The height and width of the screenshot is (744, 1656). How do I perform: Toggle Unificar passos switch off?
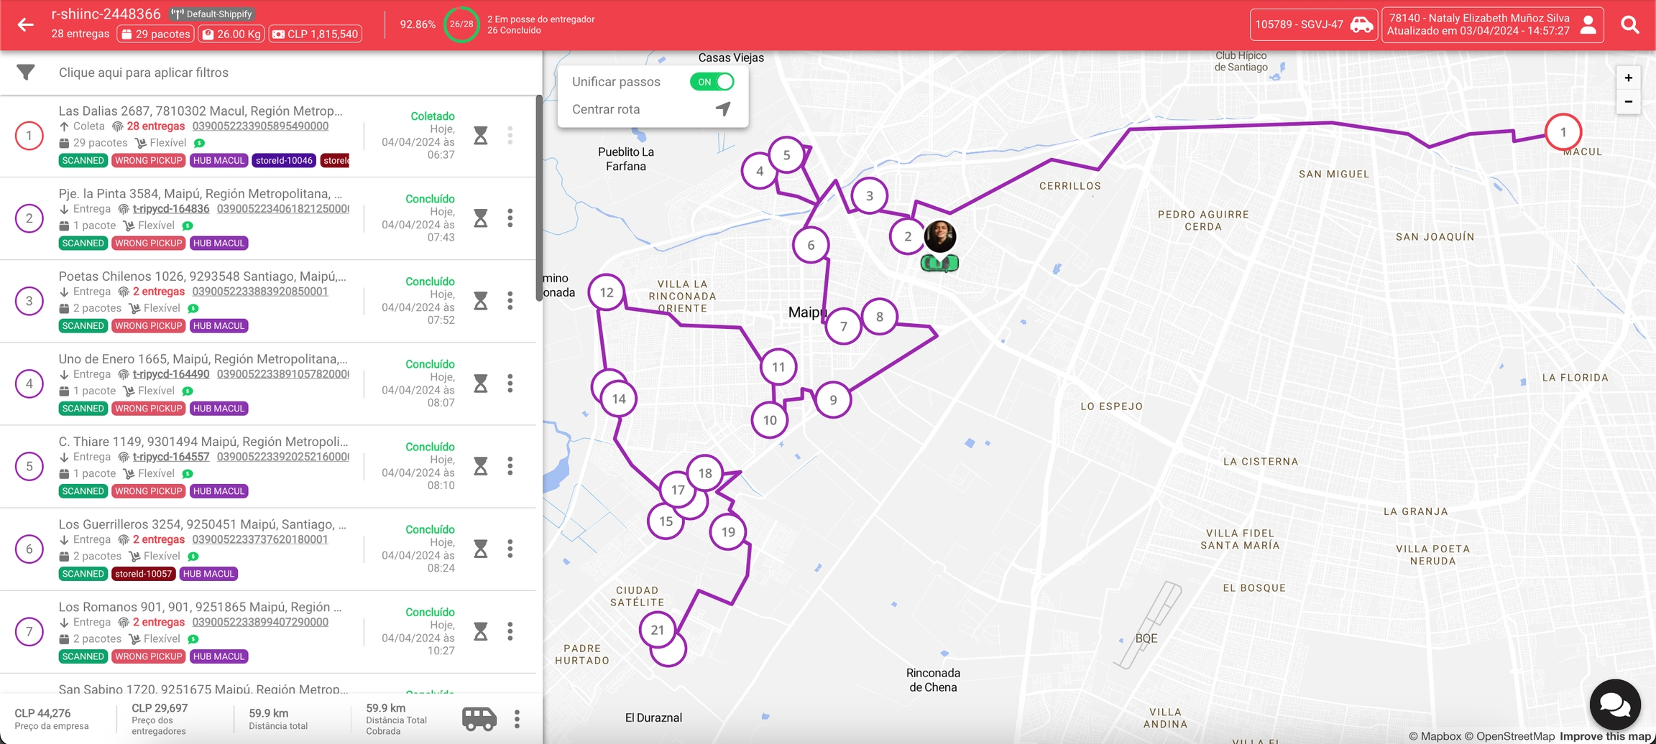pos(712,82)
